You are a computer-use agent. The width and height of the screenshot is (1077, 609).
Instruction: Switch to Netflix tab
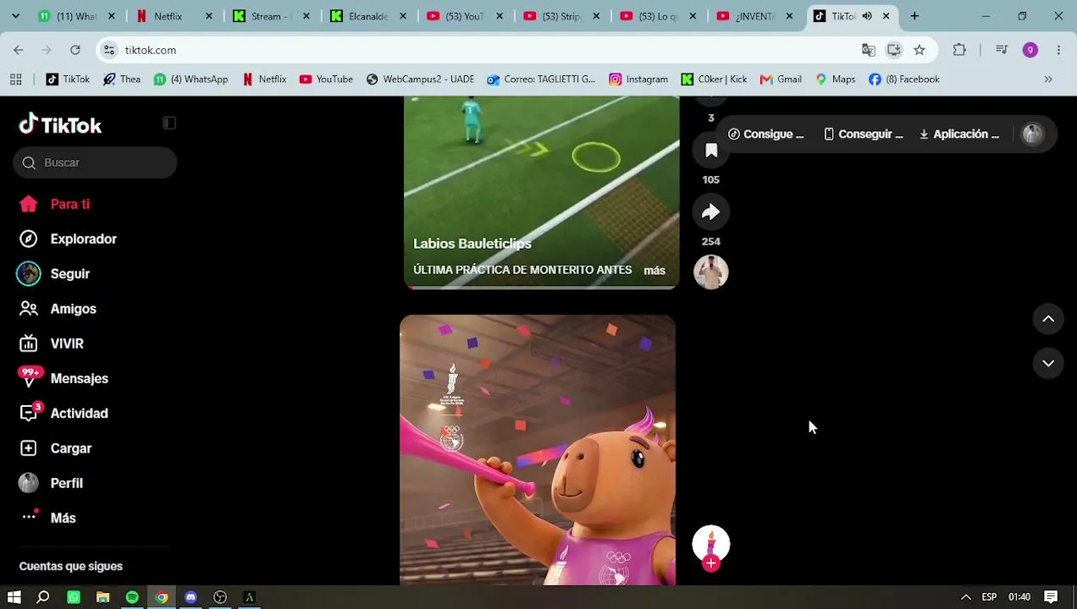pos(174,16)
